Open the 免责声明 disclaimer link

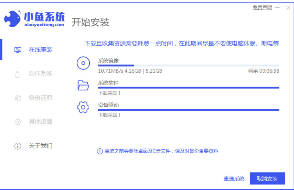tap(263, 7)
